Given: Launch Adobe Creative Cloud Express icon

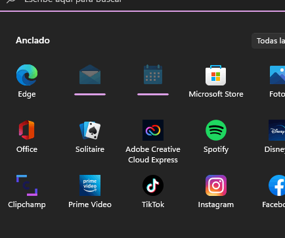Looking at the screenshot, I should click(x=153, y=130).
